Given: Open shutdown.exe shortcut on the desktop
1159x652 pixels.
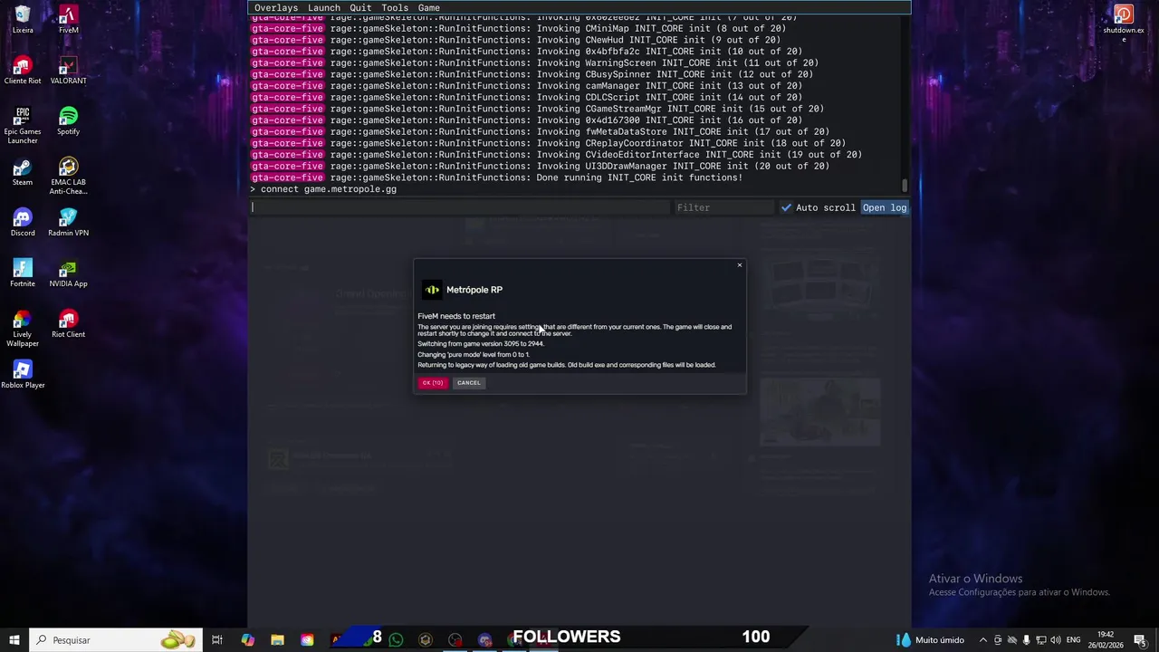Looking at the screenshot, I should (1124, 24).
